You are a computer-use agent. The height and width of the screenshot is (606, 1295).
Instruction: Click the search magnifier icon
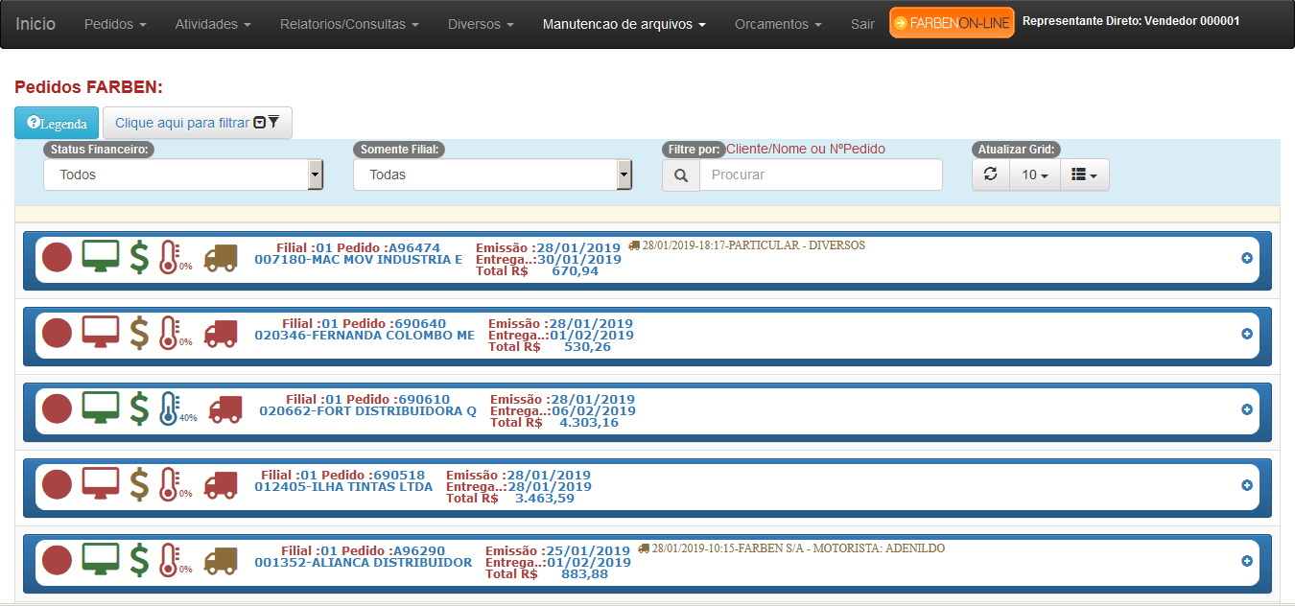click(x=681, y=175)
